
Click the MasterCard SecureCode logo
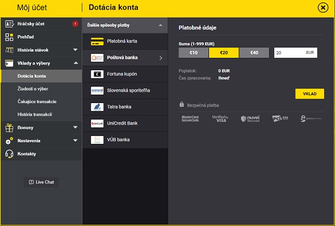click(x=190, y=118)
